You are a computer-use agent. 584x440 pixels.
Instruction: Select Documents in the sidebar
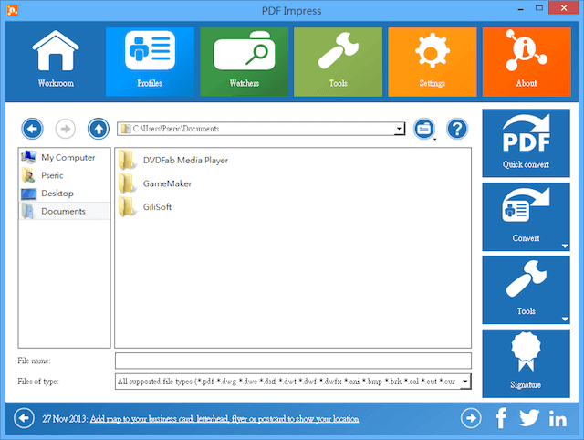(65, 211)
